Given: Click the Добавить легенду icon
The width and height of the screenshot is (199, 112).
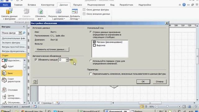Looking at the screenshot, I should (x=75, y=12).
